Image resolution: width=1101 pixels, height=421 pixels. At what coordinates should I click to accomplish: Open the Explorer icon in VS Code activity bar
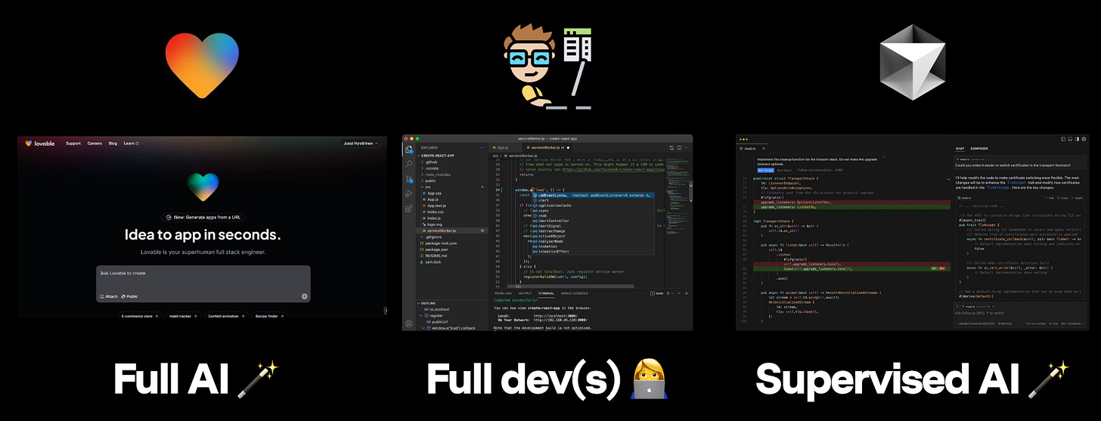click(408, 149)
